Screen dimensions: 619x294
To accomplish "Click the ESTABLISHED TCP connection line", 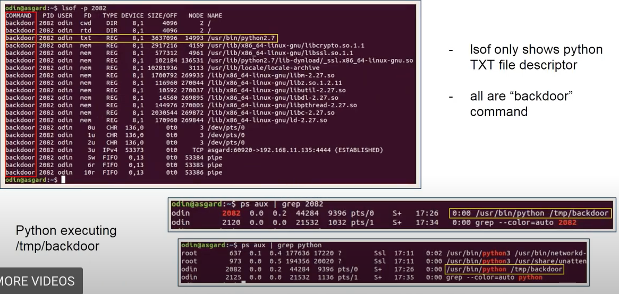I will [194, 150].
